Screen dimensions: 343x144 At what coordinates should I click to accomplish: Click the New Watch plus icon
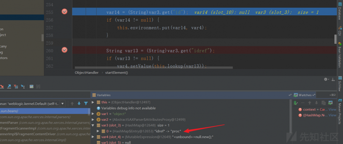point(296,103)
